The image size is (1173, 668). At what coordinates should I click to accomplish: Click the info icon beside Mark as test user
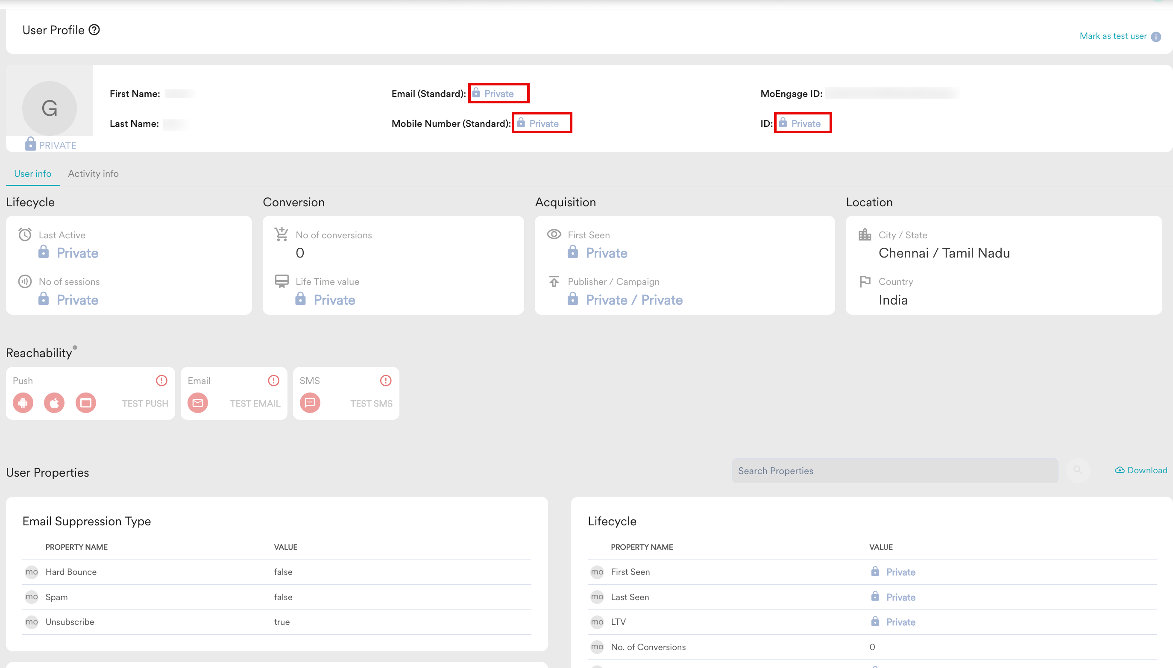pos(1155,37)
